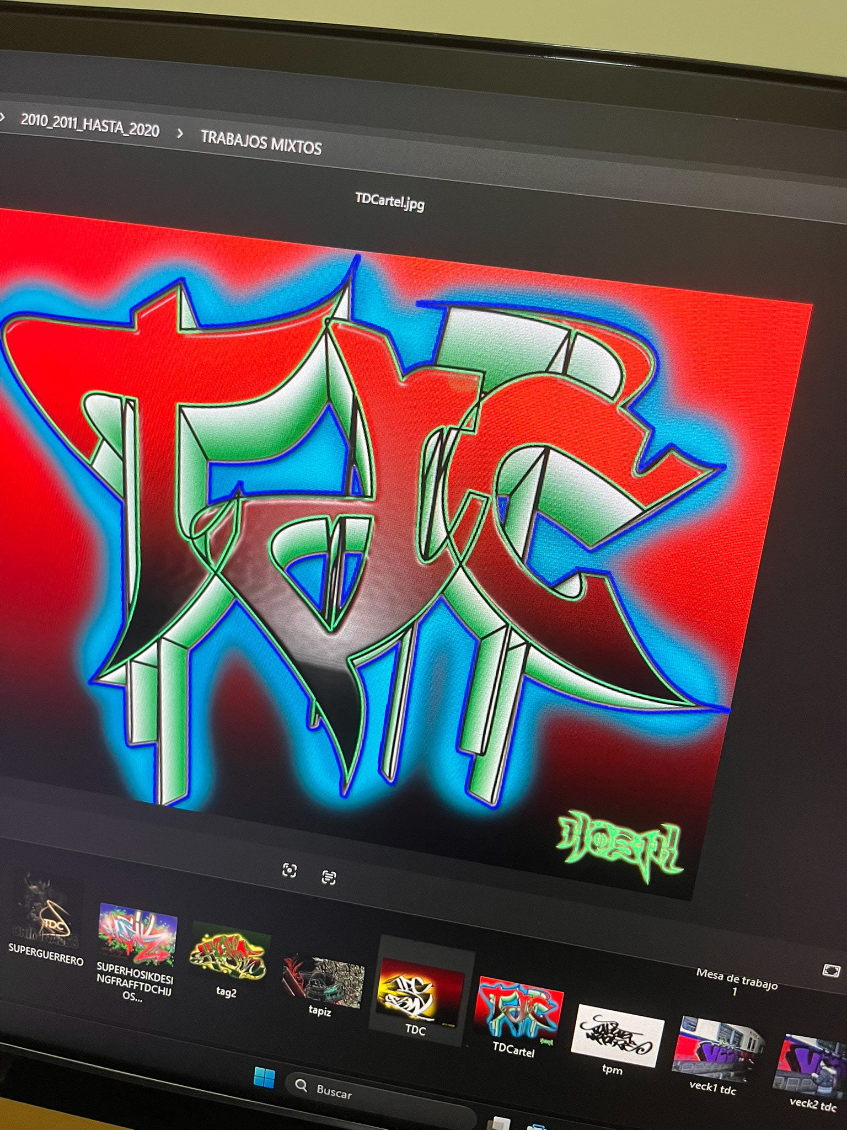
Task: Toggle full screen with the frame icon
Action: 831,971
